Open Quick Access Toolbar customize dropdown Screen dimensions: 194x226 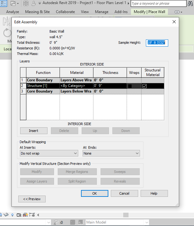pyautogui.click(x=40, y=3)
